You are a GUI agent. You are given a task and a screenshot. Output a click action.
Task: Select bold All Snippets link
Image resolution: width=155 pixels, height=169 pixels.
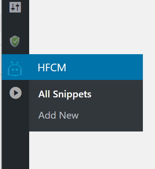(x=65, y=94)
